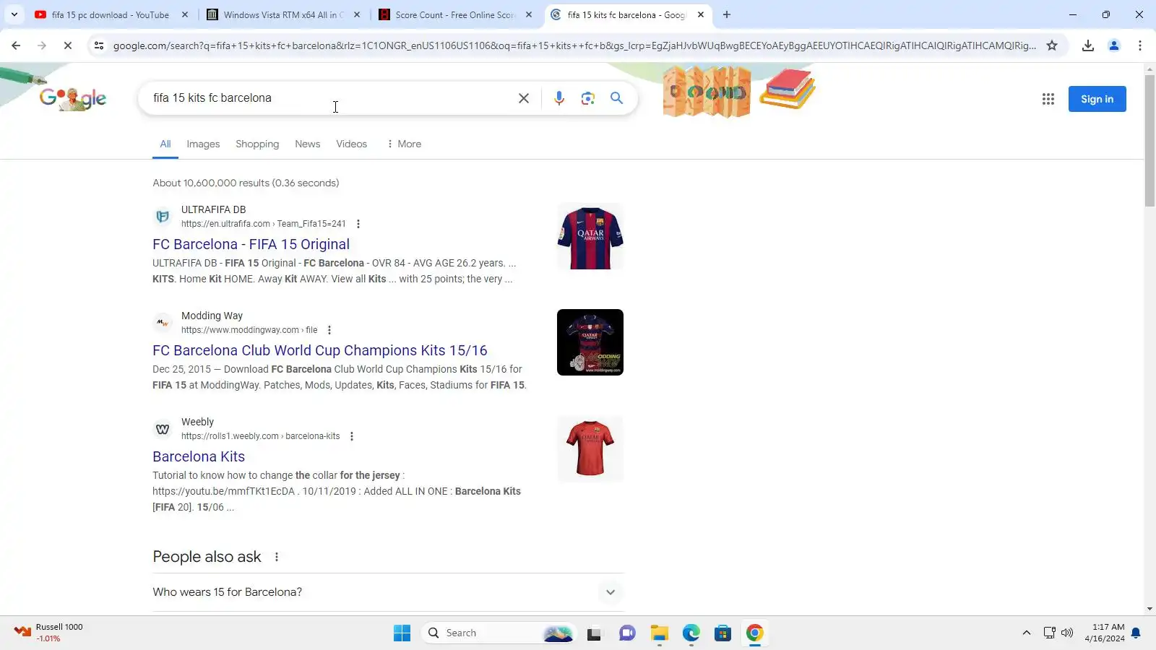Start voice search with microphone icon
The height and width of the screenshot is (650, 1156).
pyautogui.click(x=559, y=98)
